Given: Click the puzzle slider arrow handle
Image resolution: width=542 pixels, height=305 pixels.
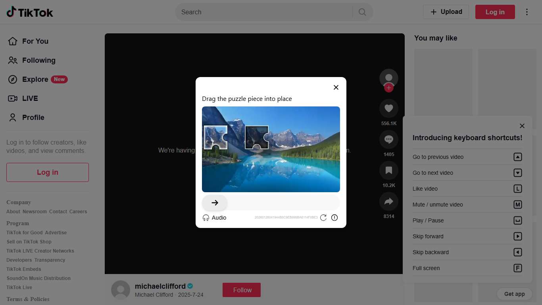Looking at the screenshot, I should click(215, 203).
